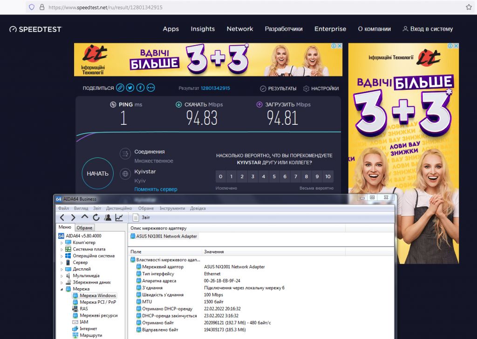Open the Файл menu in AIDA64
Image resolution: width=477 pixels, height=339 pixels.
63,208
